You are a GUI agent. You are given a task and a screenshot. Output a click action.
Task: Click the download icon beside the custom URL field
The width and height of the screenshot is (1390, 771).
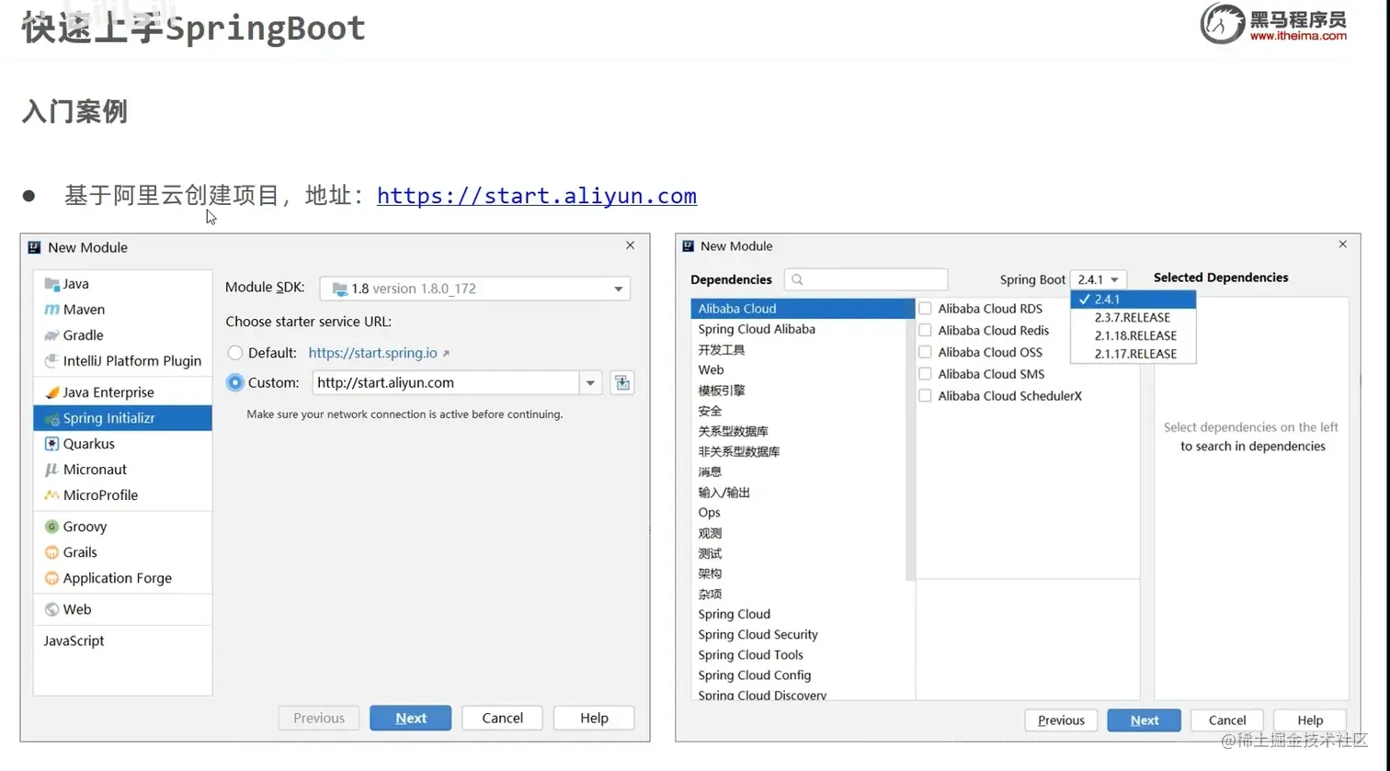click(x=621, y=382)
